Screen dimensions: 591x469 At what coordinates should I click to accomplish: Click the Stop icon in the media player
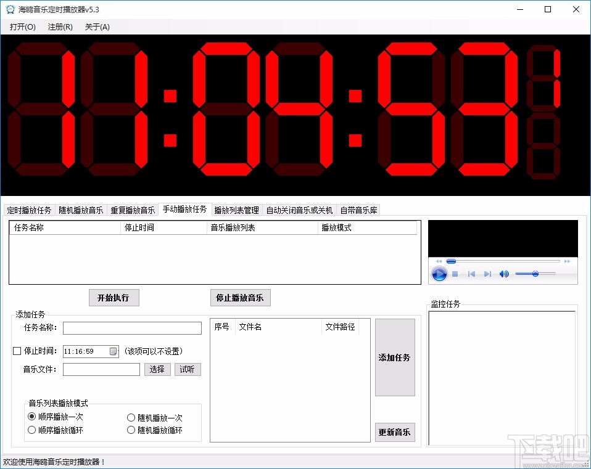pyautogui.click(x=455, y=274)
